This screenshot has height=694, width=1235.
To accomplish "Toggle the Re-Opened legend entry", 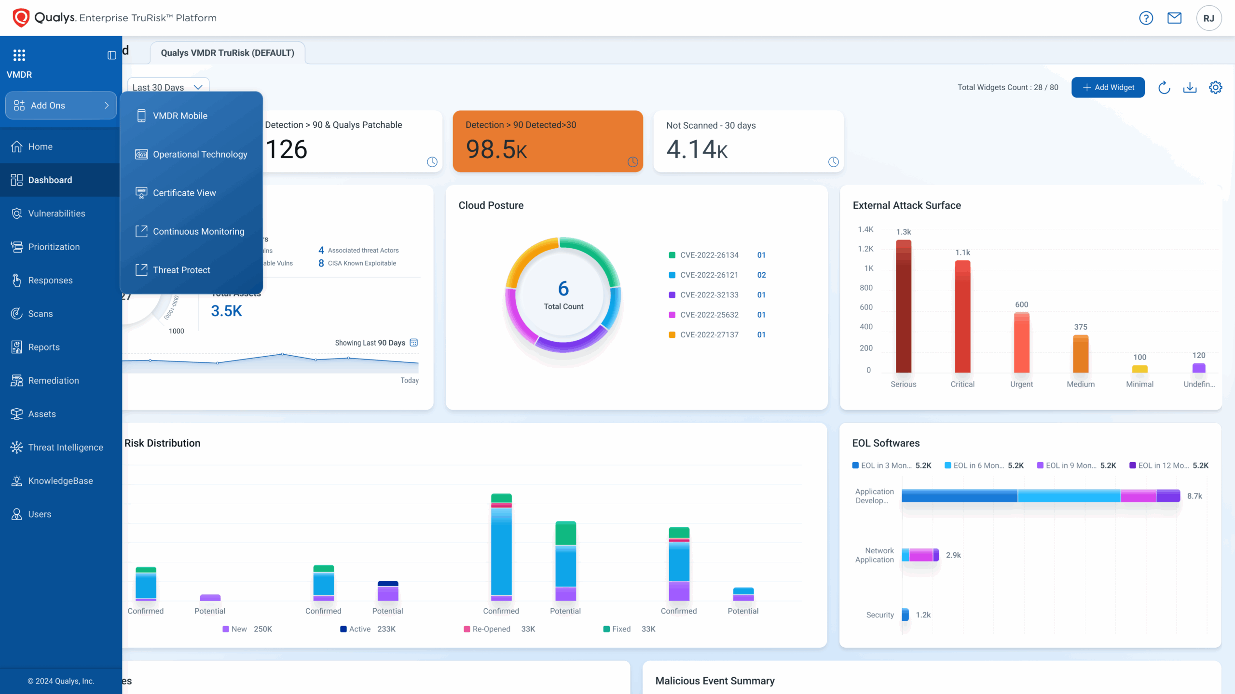I will 499,629.
